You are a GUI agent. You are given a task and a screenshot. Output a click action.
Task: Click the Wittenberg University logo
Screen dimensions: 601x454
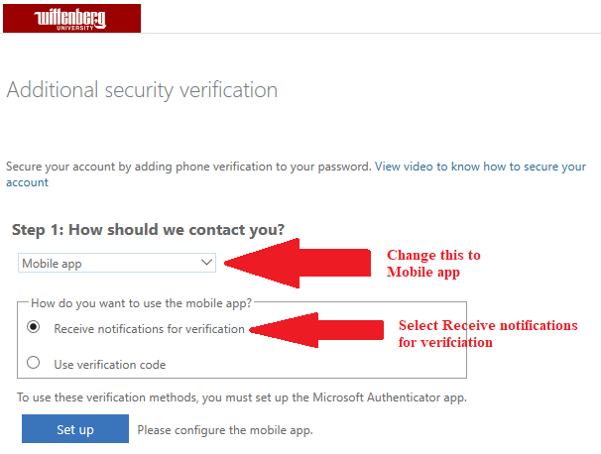(x=71, y=18)
